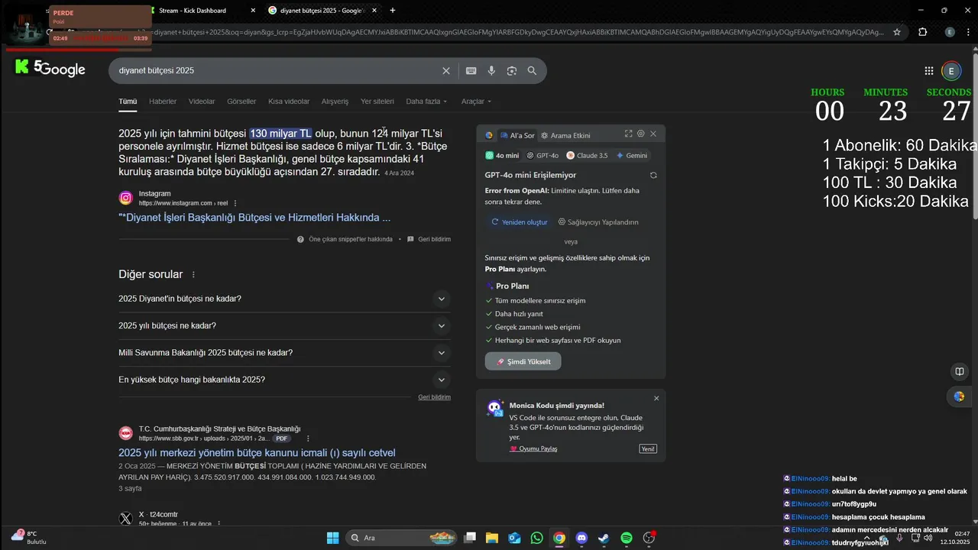The height and width of the screenshot is (550, 978).
Task: Click Yeniden oluştur to regenerate
Action: click(520, 222)
